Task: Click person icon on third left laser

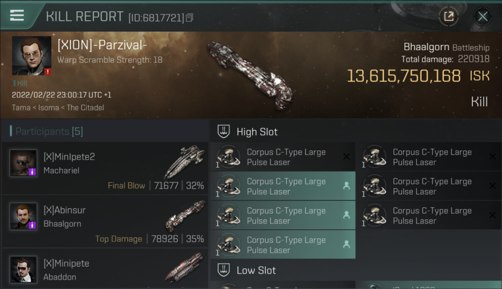Action: click(346, 215)
